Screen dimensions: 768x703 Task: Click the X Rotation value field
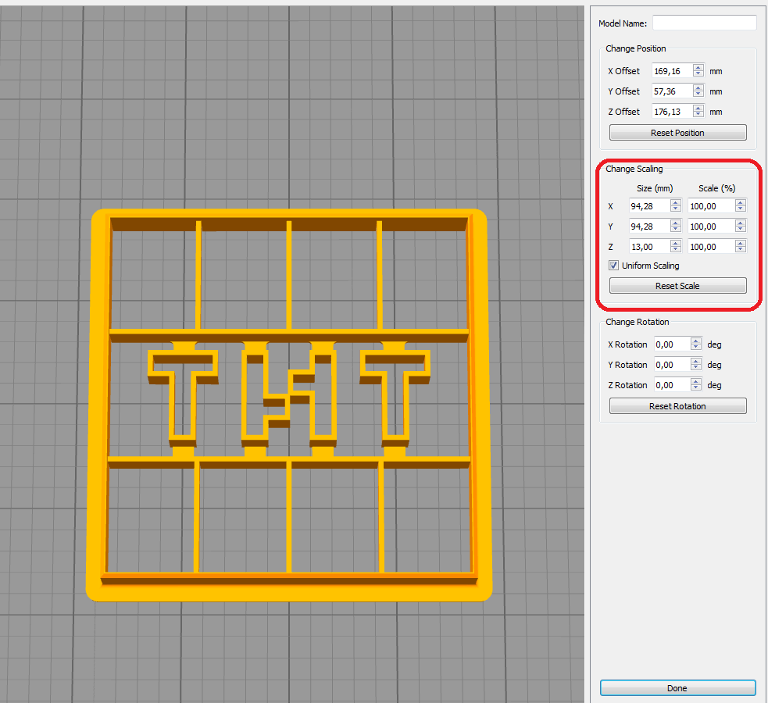coord(672,344)
